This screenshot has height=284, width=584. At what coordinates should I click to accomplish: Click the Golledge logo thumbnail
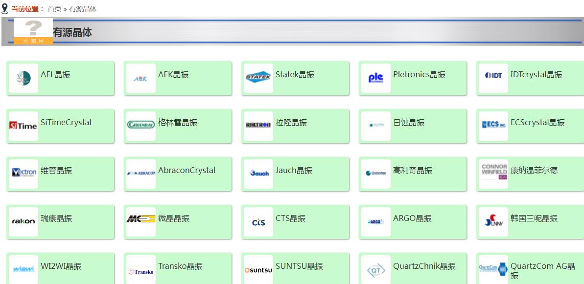(376, 174)
